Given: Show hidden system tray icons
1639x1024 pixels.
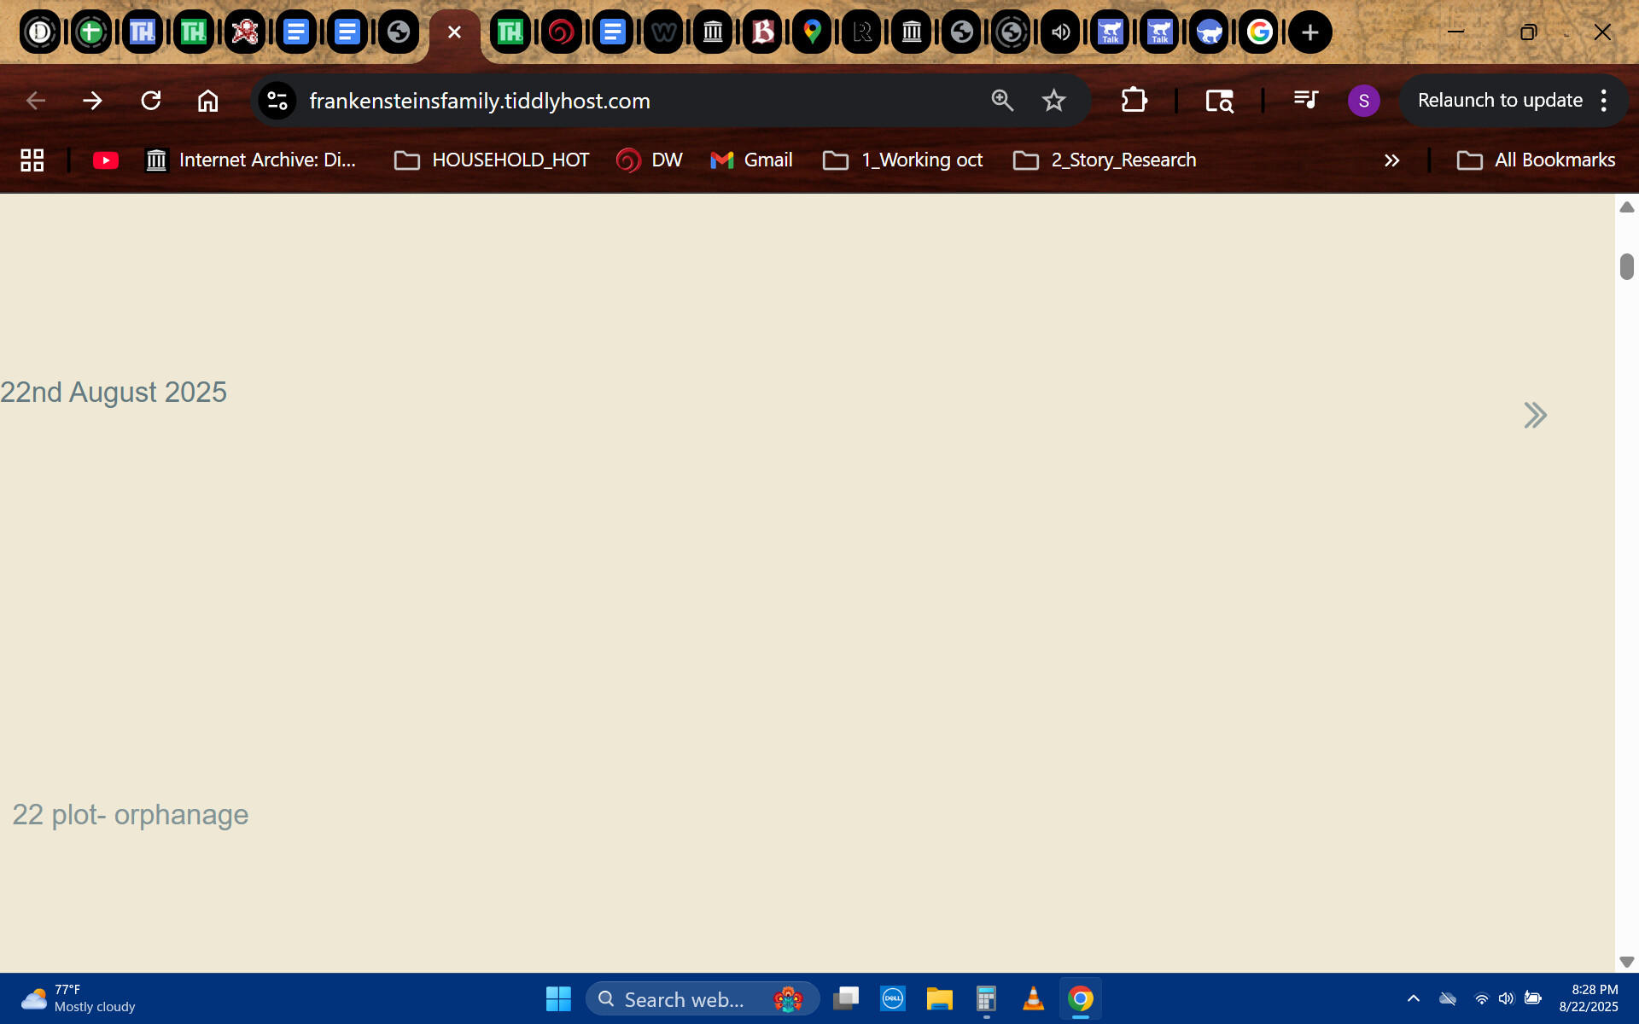Looking at the screenshot, I should tap(1414, 998).
